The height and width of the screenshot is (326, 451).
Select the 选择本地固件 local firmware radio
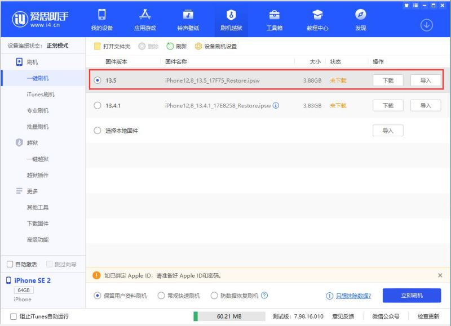(x=98, y=131)
